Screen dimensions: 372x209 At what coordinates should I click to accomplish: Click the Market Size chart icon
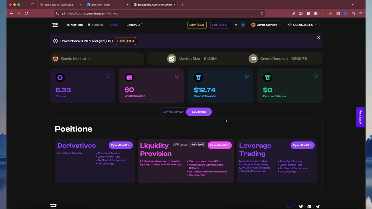tap(172, 59)
